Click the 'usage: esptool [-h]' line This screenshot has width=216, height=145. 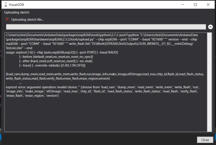(62, 52)
